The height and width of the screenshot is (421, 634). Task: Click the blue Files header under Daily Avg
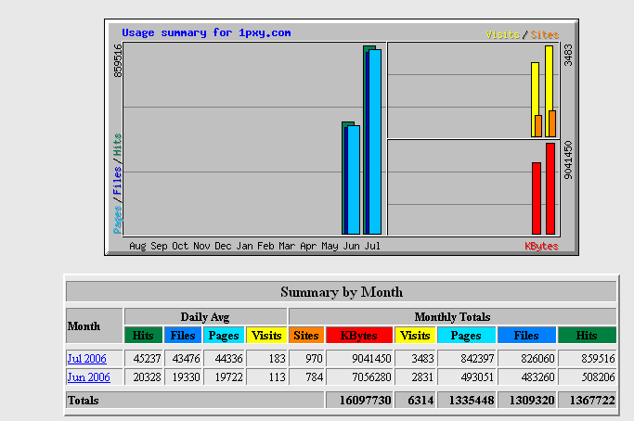click(x=184, y=336)
